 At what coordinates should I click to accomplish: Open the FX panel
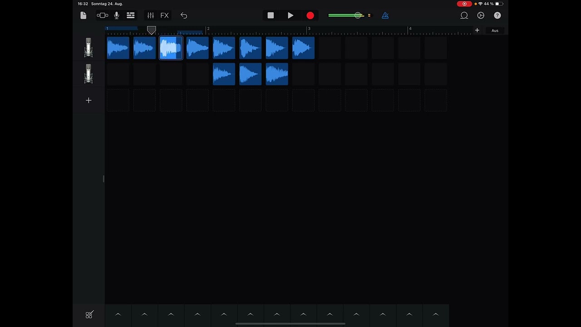point(165,15)
